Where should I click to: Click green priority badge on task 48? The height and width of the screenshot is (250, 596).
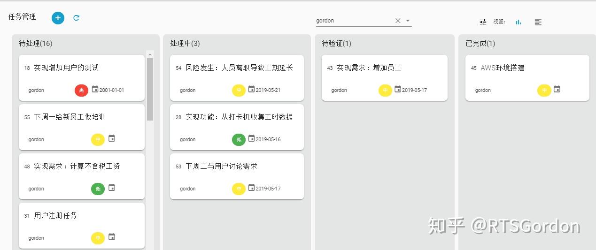point(98,189)
